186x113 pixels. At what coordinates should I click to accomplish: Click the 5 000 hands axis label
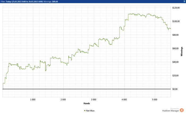pos(155,99)
